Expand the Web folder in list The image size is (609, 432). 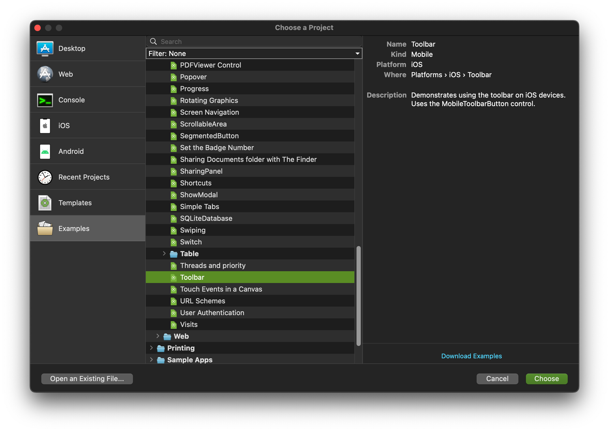tap(158, 336)
